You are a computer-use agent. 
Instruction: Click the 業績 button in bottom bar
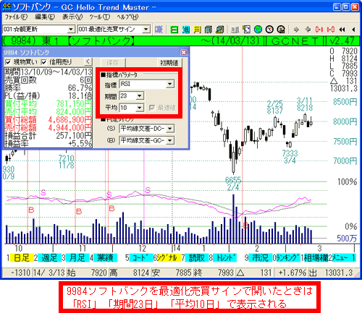[105, 258]
